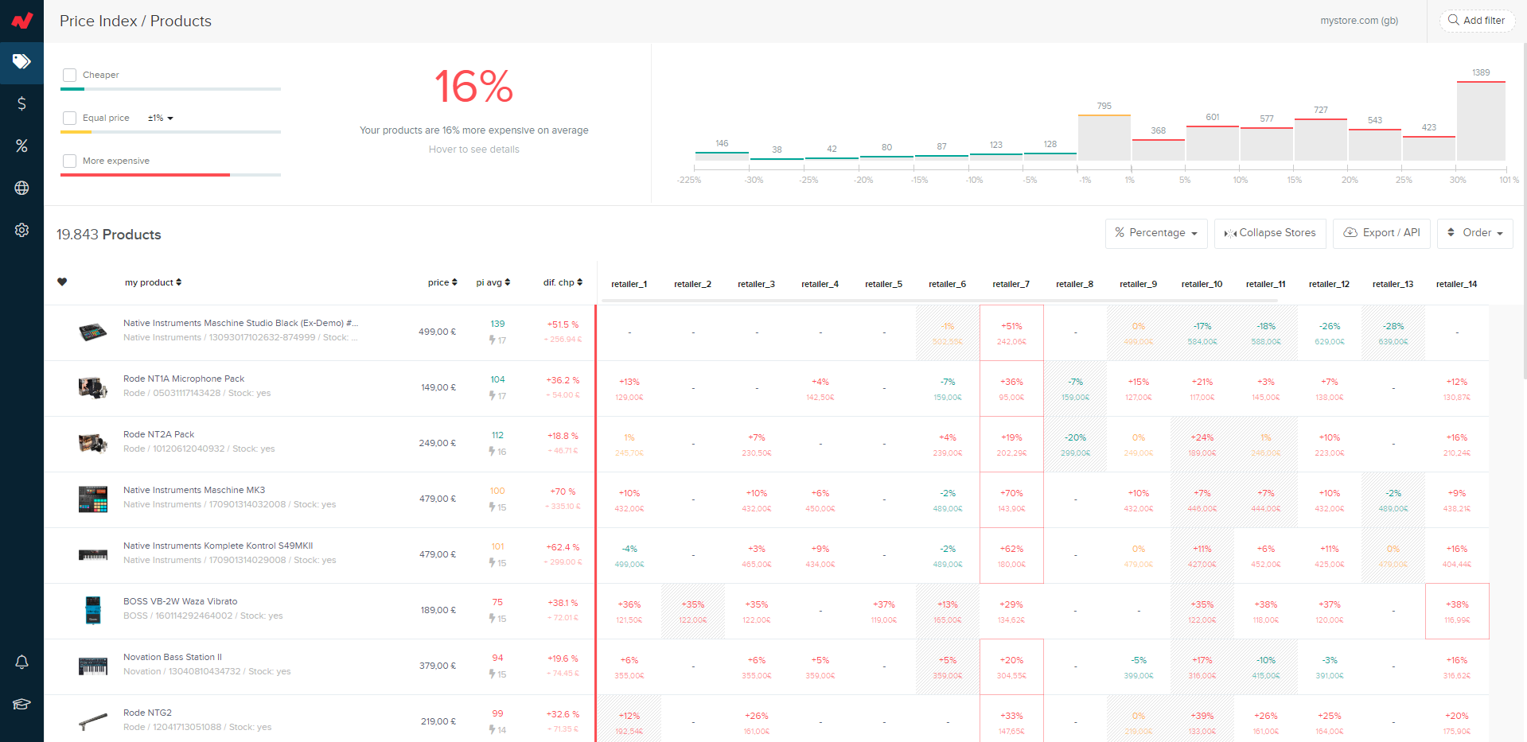Viewport: 1527px width, 742px height.
Task: Open the dollar sign sidebar section
Action: click(x=21, y=103)
